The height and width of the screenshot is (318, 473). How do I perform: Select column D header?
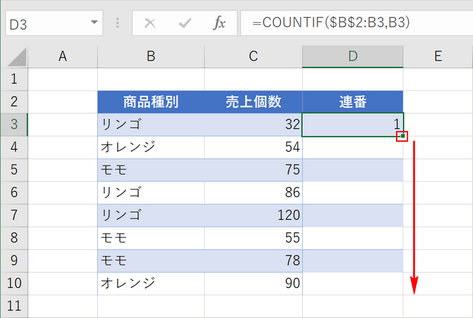353,56
